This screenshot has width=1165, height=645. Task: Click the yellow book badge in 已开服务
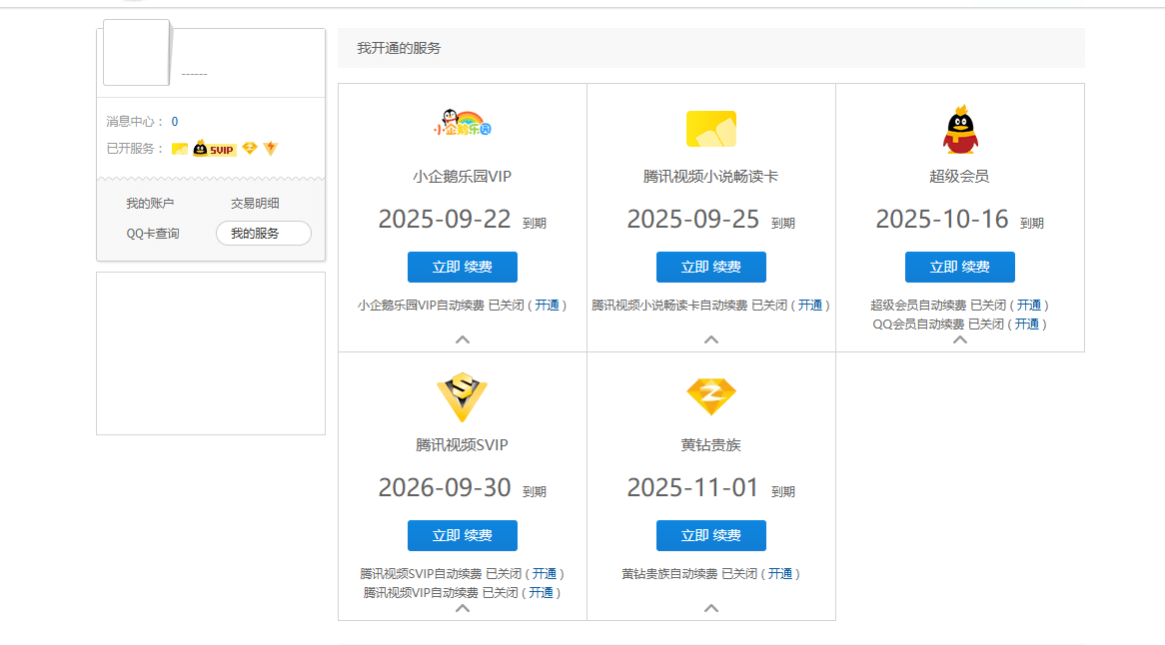pyautogui.click(x=180, y=149)
